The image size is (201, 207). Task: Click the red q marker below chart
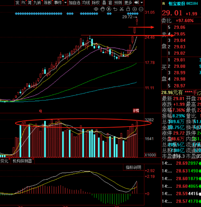click(x=40, y=111)
